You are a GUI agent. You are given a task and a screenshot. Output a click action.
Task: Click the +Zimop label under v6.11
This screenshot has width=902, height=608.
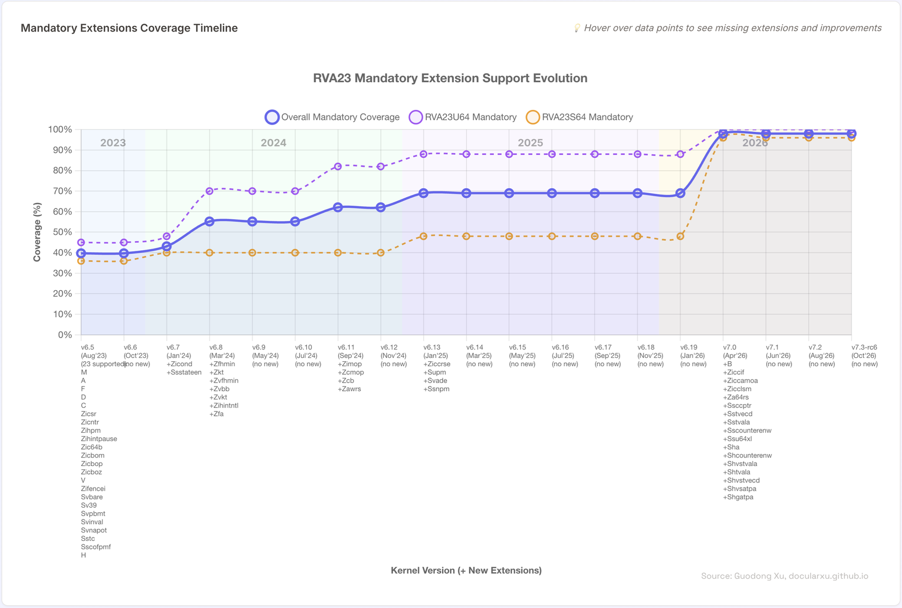pyautogui.click(x=350, y=364)
